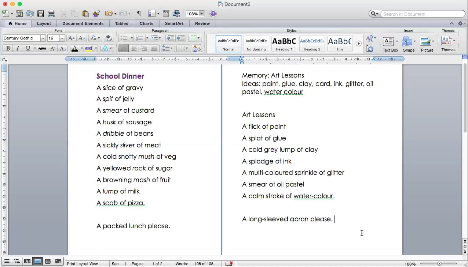Open the Themes gallery button
Image resolution: width=468 pixels, height=267 pixels.
(x=448, y=43)
